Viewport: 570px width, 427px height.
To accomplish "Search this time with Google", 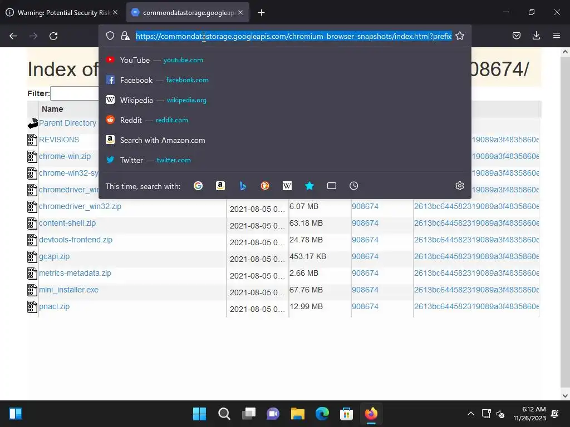I will (198, 186).
